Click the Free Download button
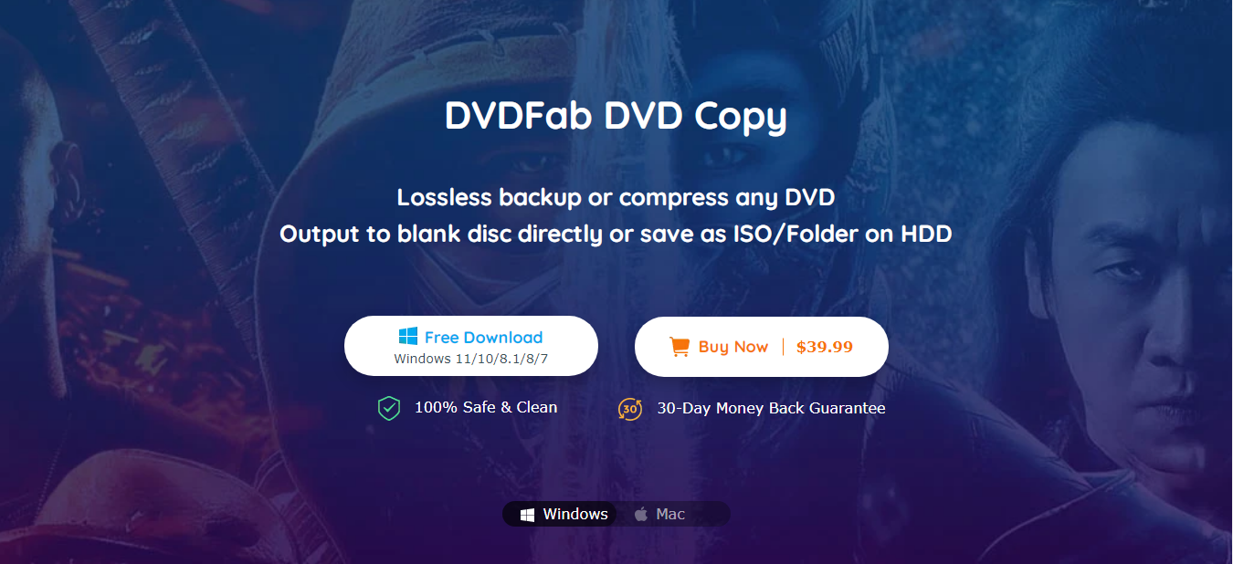Screen dimensions: 1233x564 tap(471, 346)
